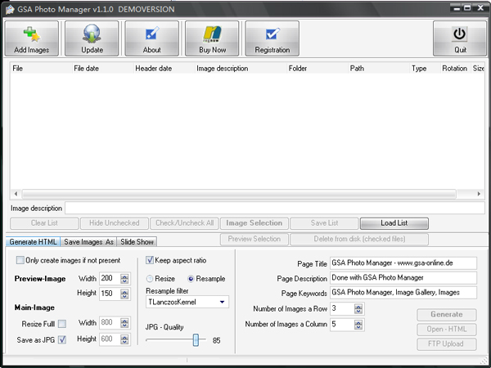Switch to the Save Images As tab

point(88,241)
